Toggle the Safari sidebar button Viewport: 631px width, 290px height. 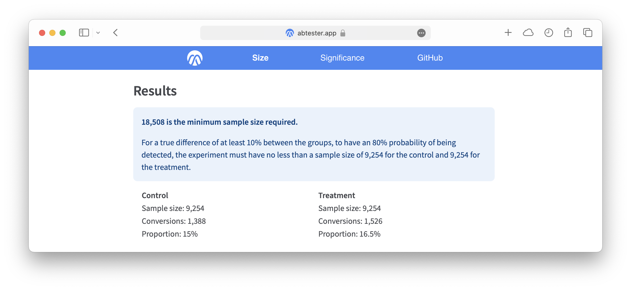click(84, 33)
